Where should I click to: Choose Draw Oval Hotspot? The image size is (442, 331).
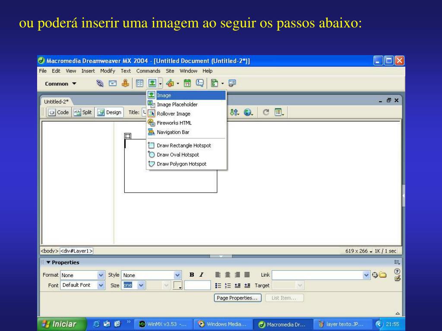point(186,155)
